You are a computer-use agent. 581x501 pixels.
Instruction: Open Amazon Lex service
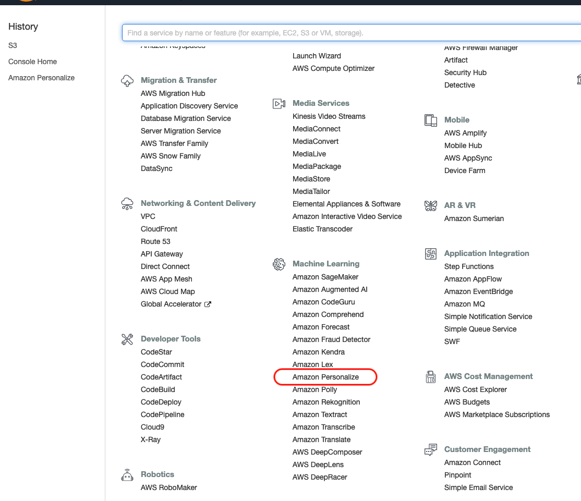pos(313,364)
